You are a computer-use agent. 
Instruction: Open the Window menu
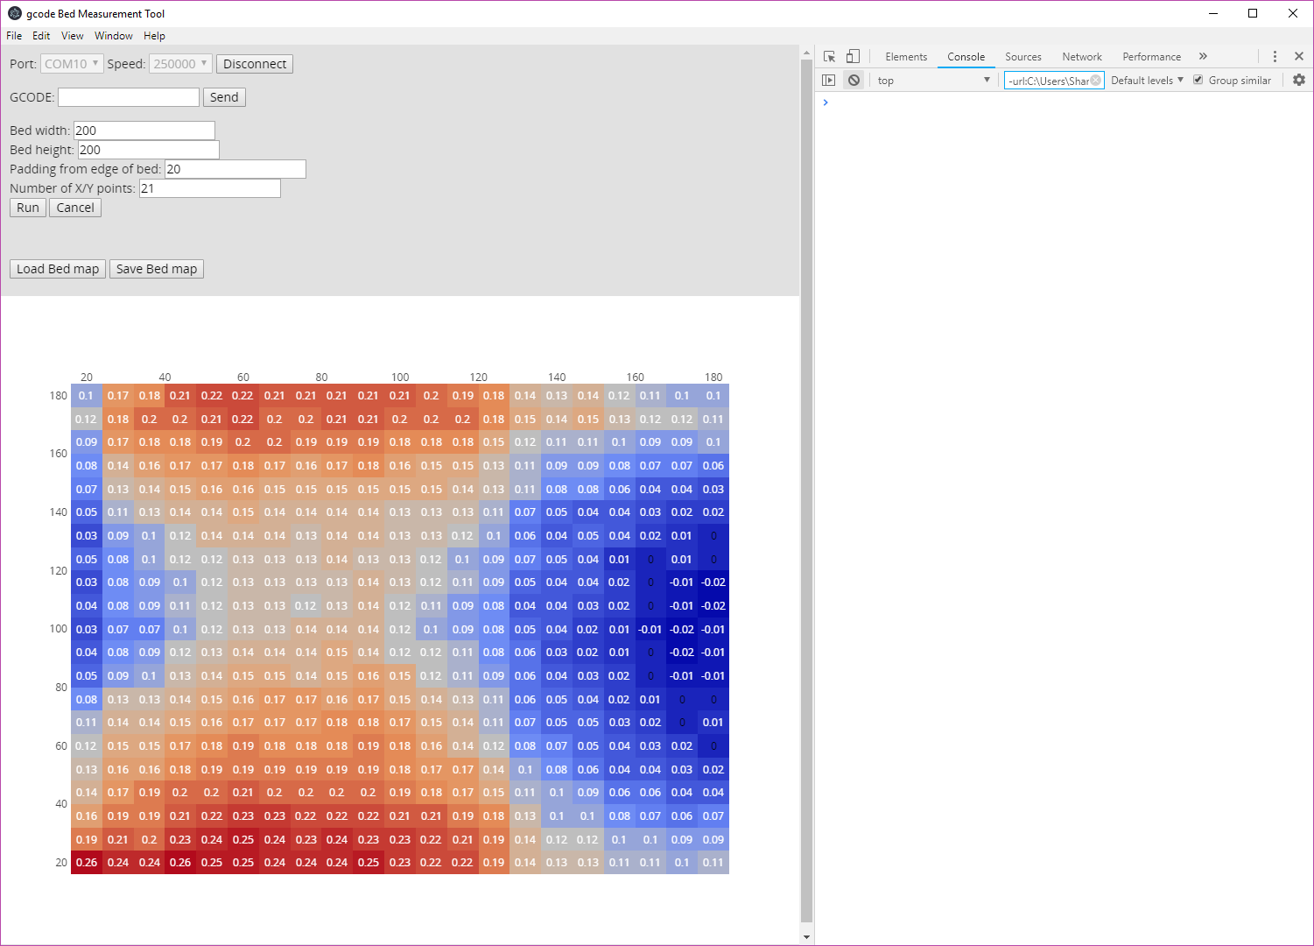pyautogui.click(x=114, y=36)
